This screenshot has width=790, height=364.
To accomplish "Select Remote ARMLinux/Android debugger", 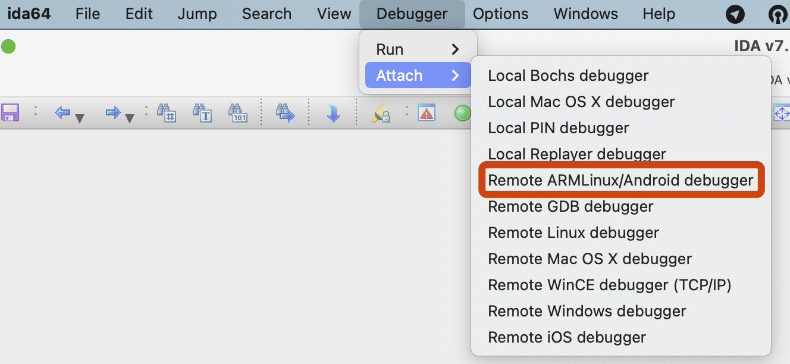I will [x=621, y=180].
